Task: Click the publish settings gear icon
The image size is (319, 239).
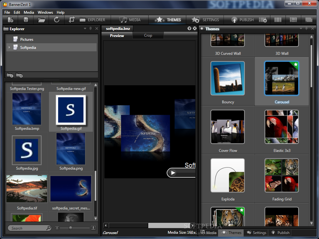Action: click(263, 20)
